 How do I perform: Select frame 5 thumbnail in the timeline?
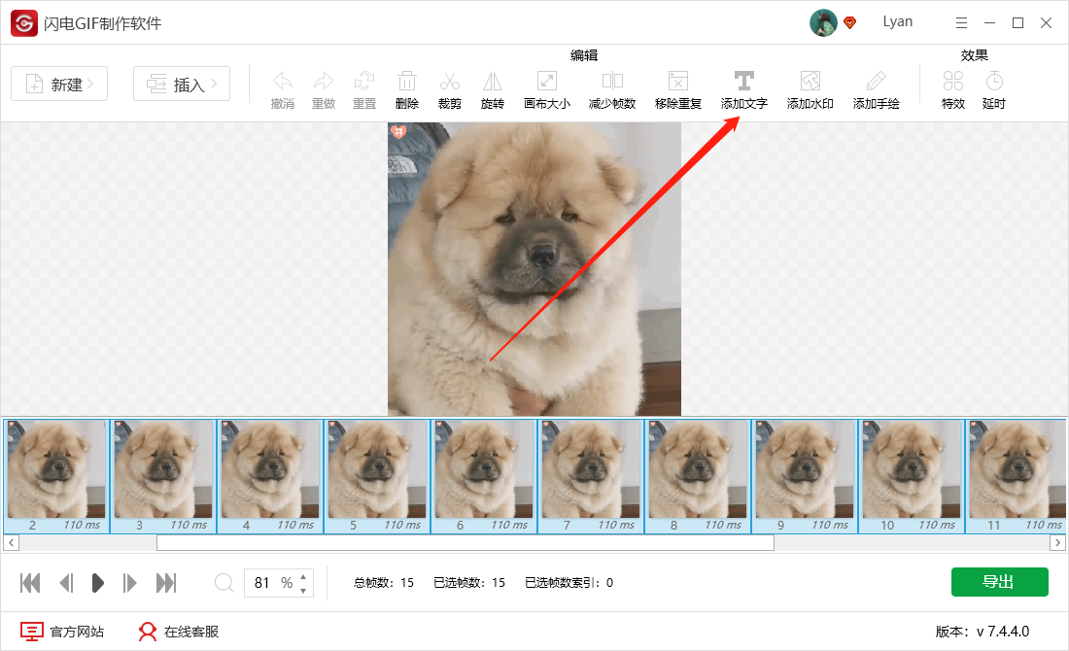pos(376,475)
